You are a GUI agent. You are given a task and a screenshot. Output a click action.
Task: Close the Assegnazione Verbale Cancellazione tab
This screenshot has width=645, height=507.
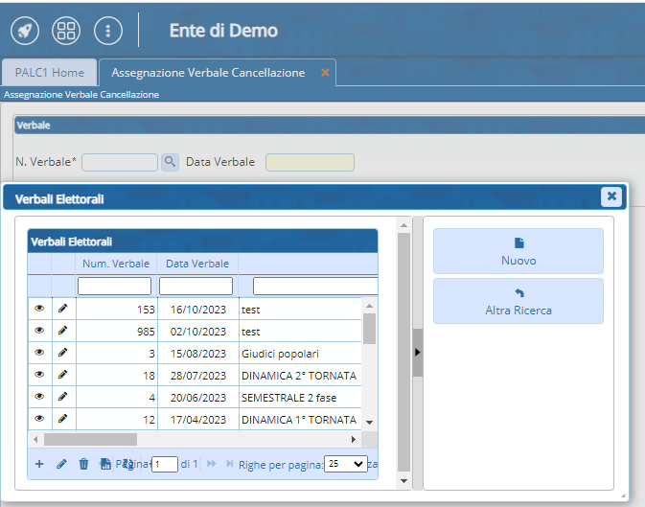coord(325,73)
